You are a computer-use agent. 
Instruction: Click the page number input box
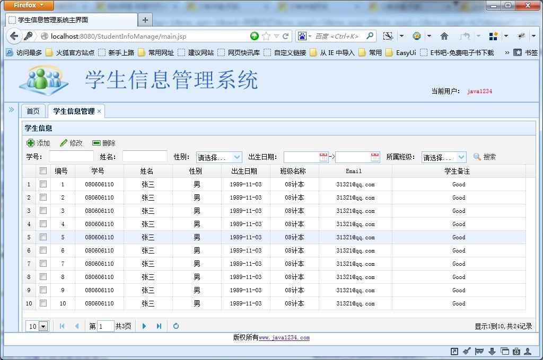point(106,326)
